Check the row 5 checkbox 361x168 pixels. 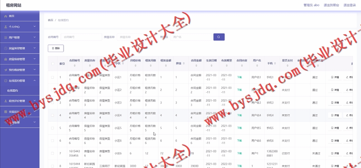point(53,128)
